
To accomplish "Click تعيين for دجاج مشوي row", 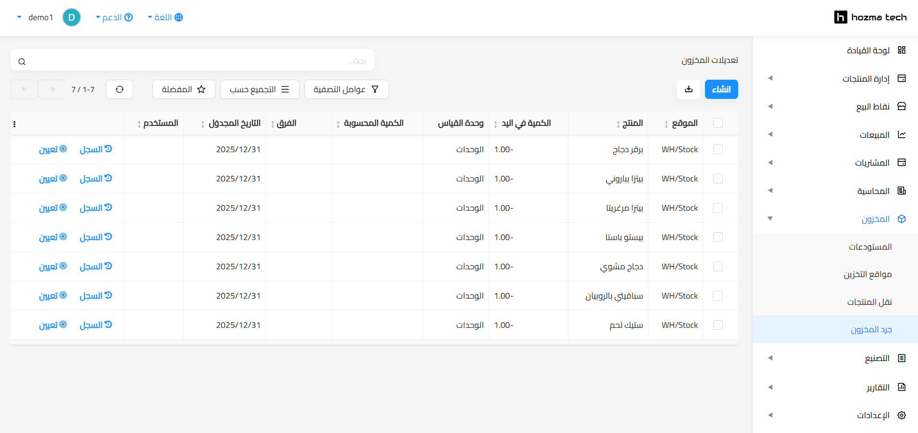I will click(x=53, y=266).
